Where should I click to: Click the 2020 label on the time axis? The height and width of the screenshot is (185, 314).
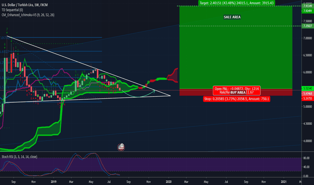168,182
